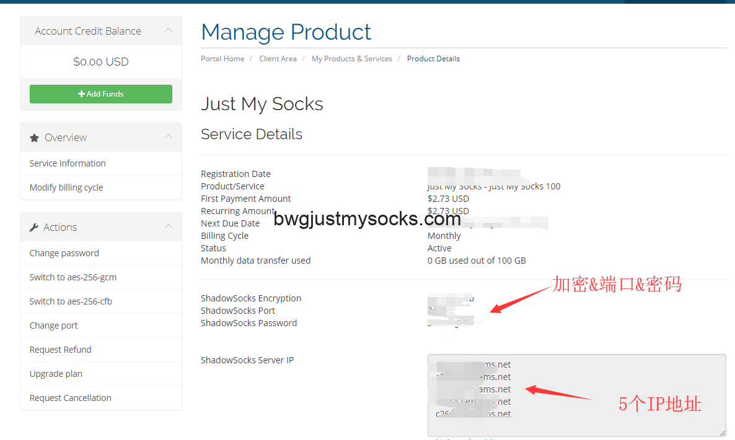
Task: Click the green Add Funds button
Action: 101,94
